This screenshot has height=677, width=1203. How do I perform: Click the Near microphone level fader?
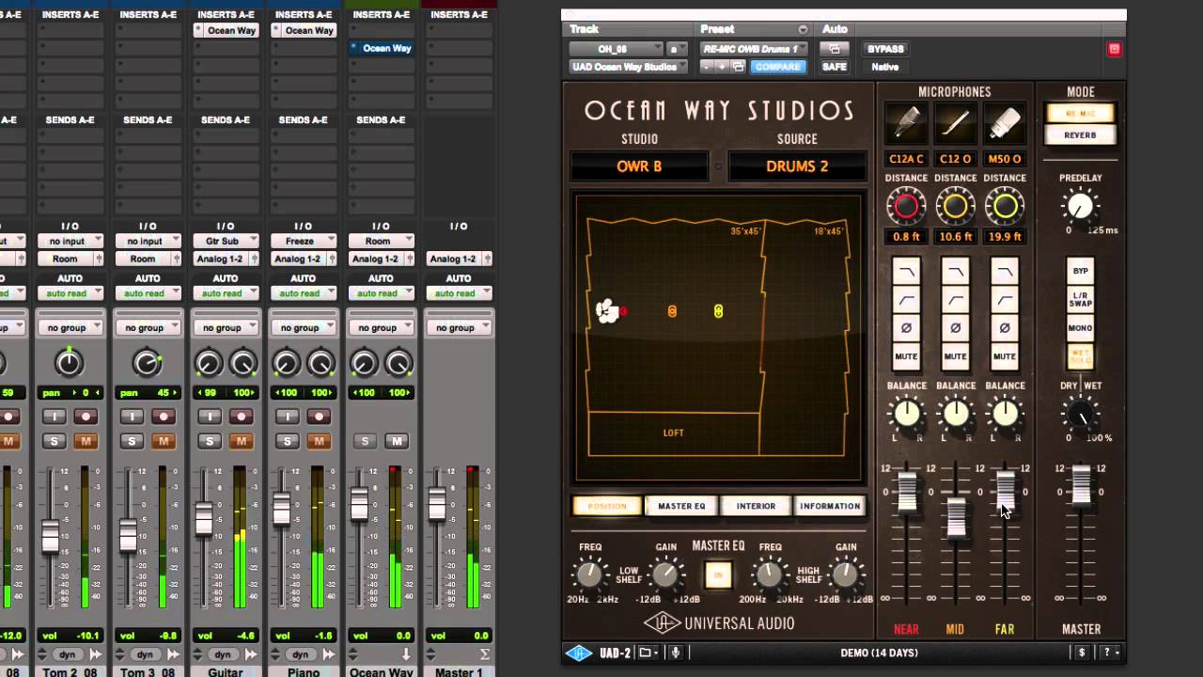907,492
